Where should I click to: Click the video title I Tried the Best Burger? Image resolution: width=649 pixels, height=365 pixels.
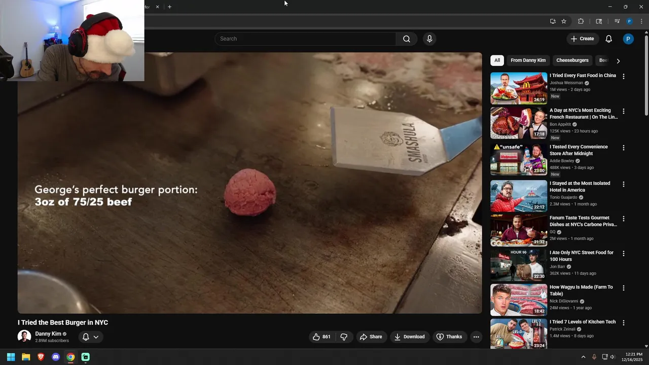point(63,322)
